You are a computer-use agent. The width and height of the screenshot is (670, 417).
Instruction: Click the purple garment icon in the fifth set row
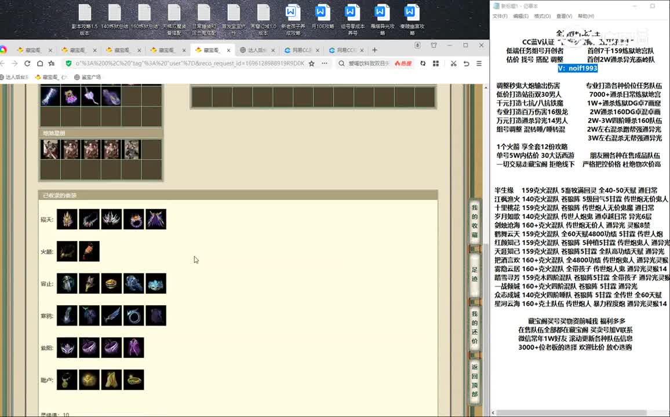[134, 348]
